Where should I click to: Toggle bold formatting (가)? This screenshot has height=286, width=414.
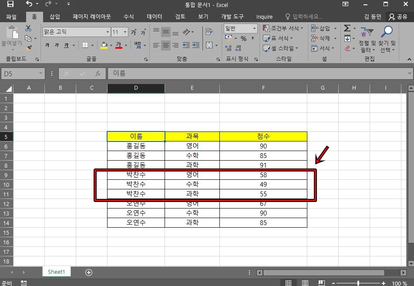pyautogui.click(x=47, y=45)
